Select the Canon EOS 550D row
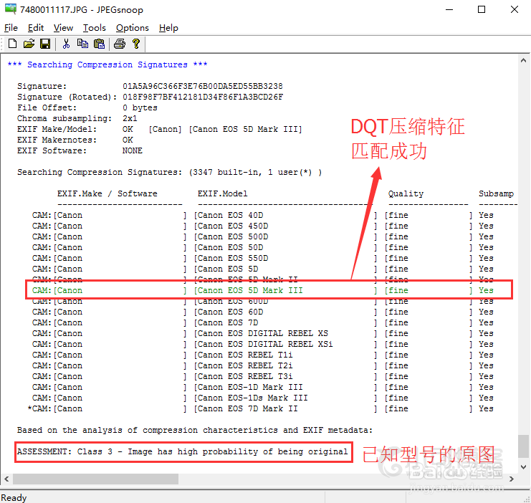The width and height of the screenshot is (531, 503). pos(262,258)
